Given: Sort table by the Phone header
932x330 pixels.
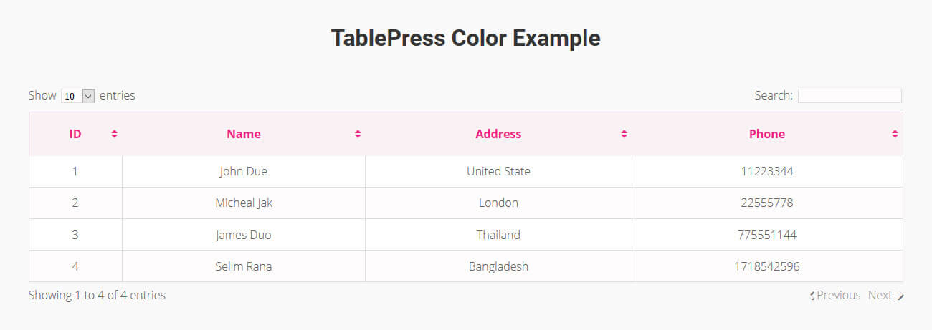Looking at the screenshot, I should 766,134.
